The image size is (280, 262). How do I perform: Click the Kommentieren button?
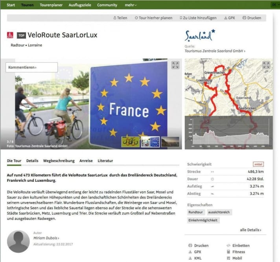pos(31,67)
